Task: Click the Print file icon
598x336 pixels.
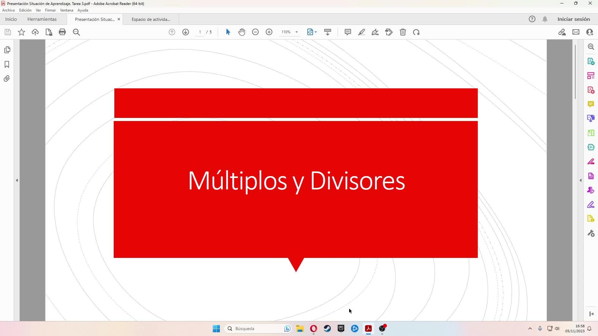Action: coord(62,32)
